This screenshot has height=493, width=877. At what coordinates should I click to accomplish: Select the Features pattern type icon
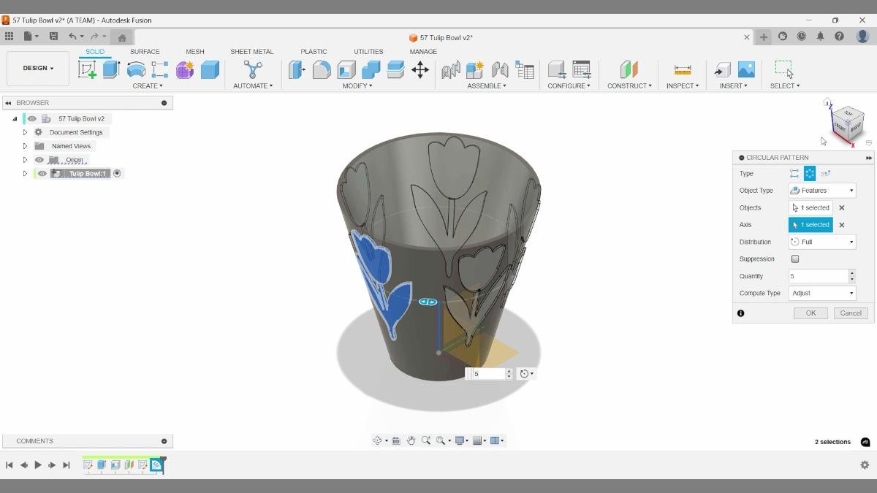coord(810,174)
